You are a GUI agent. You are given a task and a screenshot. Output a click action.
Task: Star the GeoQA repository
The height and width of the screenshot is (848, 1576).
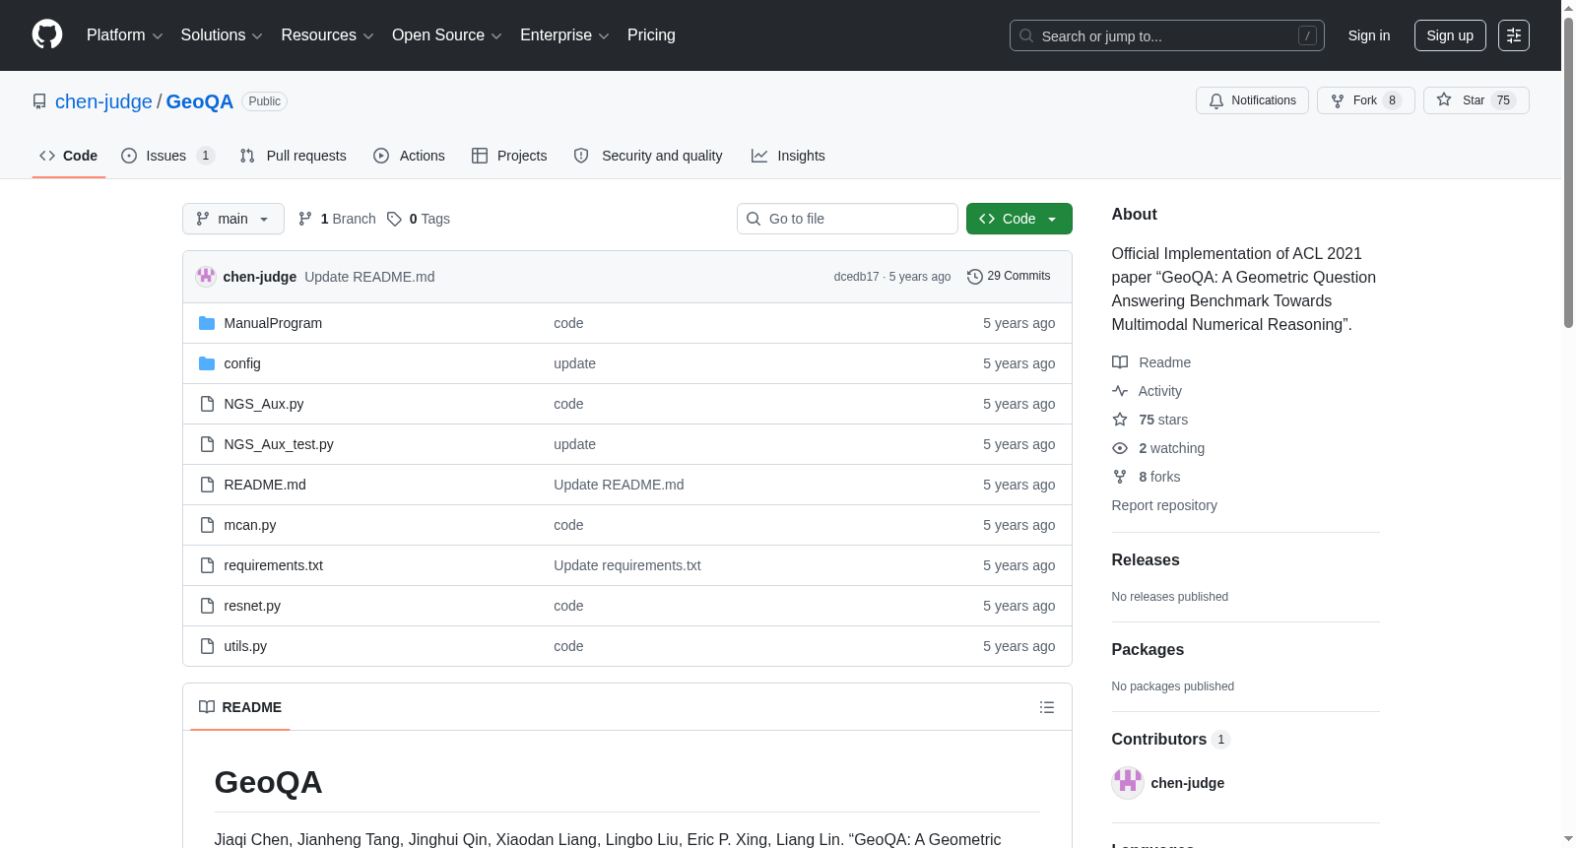[x=1476, y=100]
